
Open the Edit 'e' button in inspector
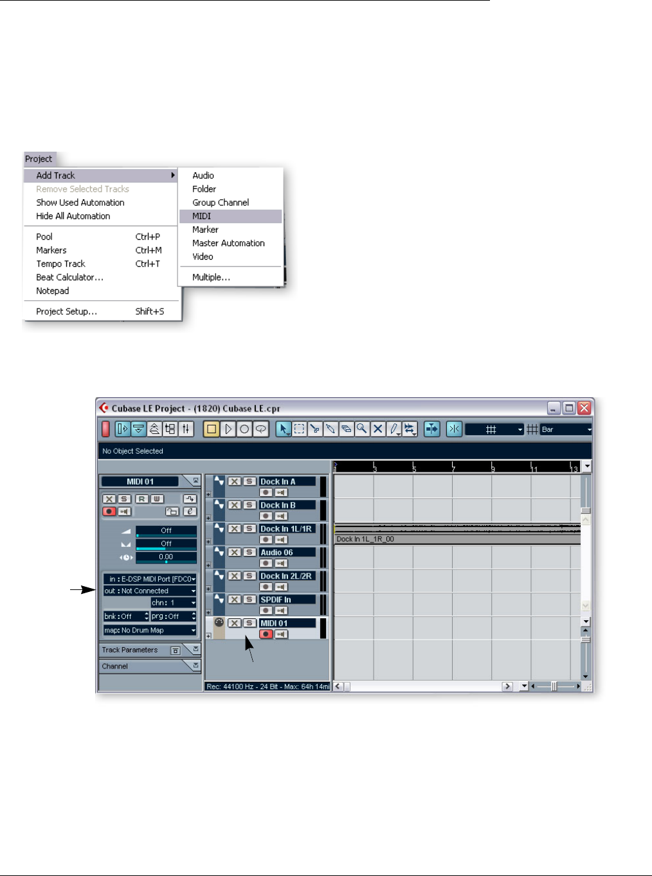tap(190, 512)
